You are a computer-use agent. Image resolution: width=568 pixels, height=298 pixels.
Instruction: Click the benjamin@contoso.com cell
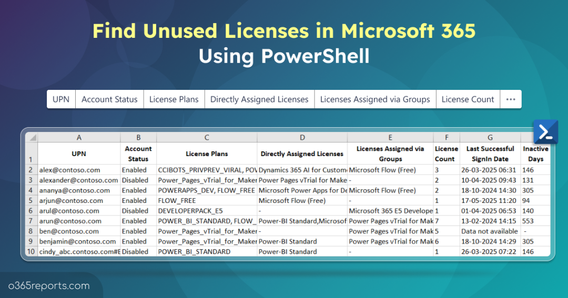tap(79, 242)
